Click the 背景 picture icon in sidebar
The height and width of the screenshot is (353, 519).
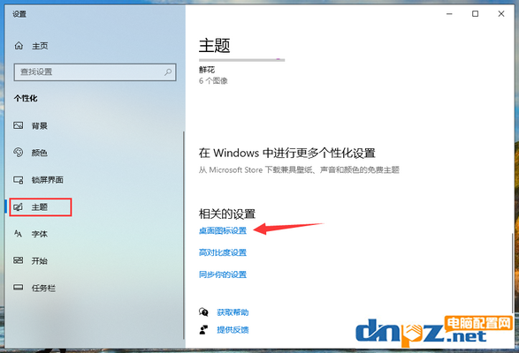click(19, 125)
